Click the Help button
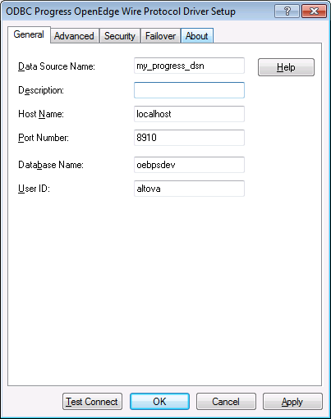 pos(286,67)
